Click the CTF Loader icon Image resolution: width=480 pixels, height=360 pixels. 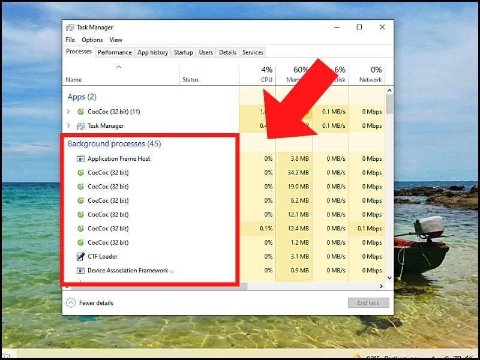80,257
